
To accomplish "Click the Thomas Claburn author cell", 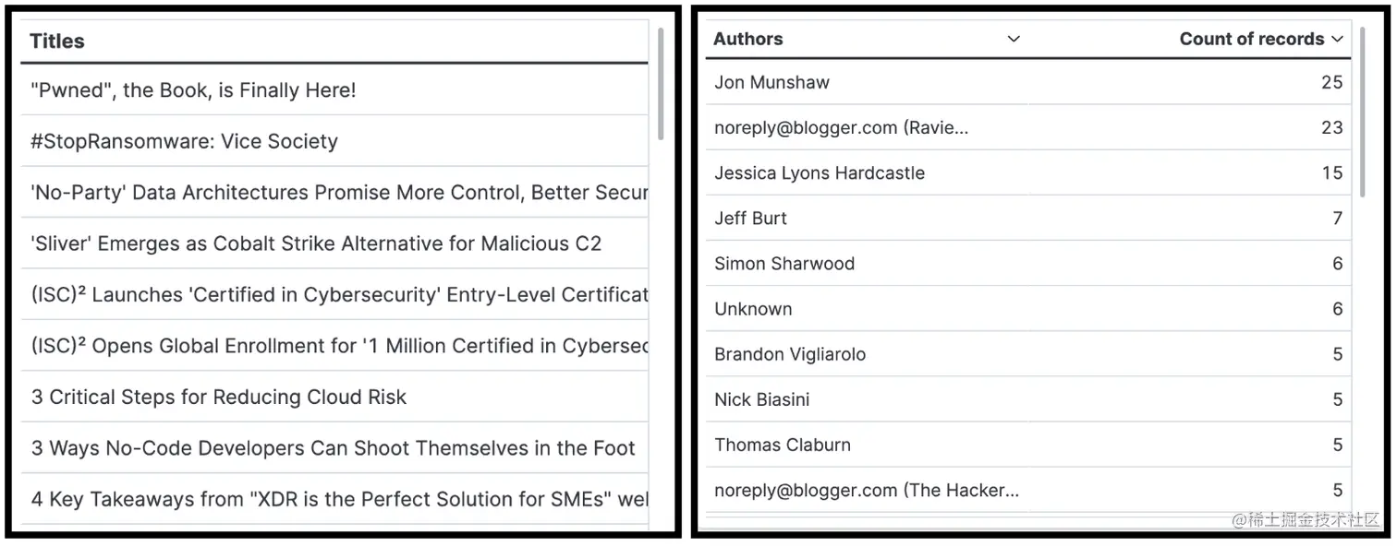I will 867,444.
